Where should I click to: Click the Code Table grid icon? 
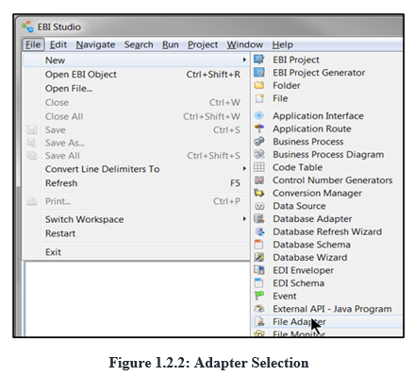tap(259, 167)
